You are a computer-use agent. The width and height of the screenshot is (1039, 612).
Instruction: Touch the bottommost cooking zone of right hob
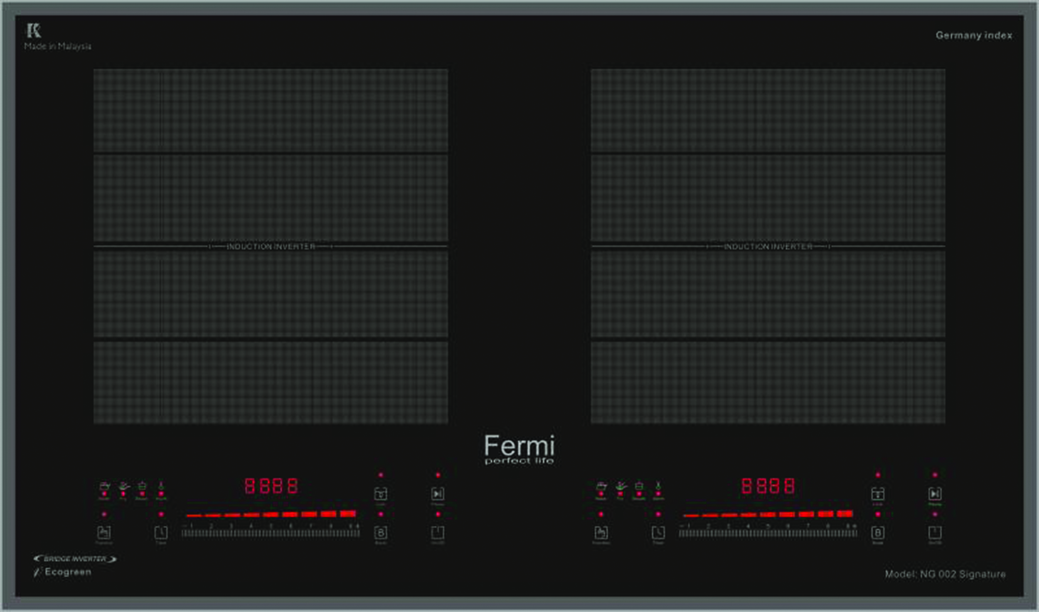pos(768,382)
